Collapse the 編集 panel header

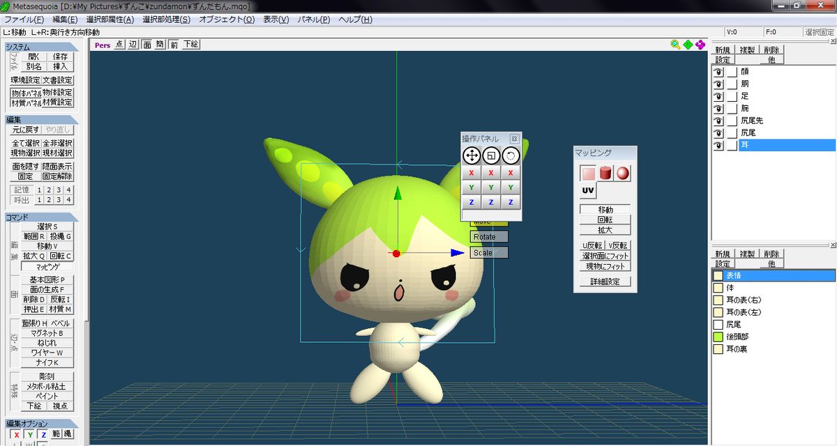pos(42,120)
